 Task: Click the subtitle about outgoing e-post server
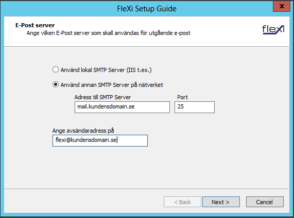108,33
